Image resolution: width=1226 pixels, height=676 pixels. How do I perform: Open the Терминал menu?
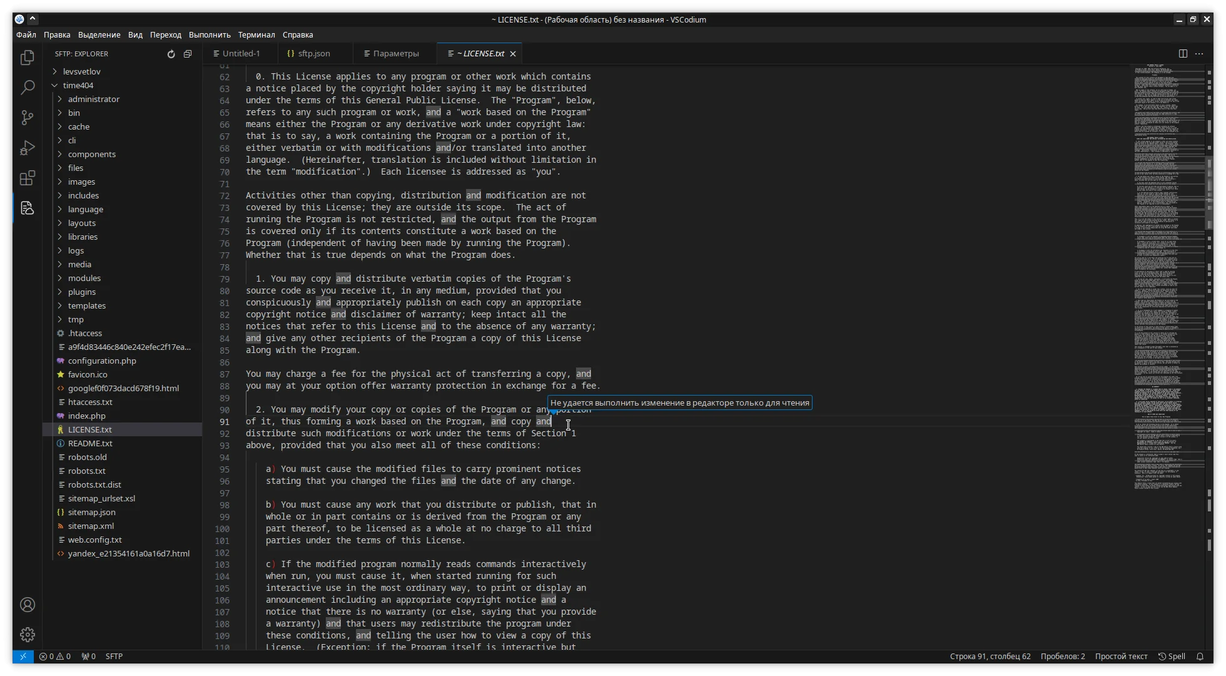point(256,35)
